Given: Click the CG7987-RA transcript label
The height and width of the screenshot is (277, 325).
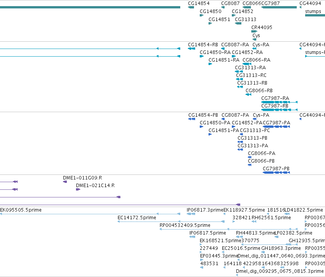Looking at the screenshot, I should 275,98.
